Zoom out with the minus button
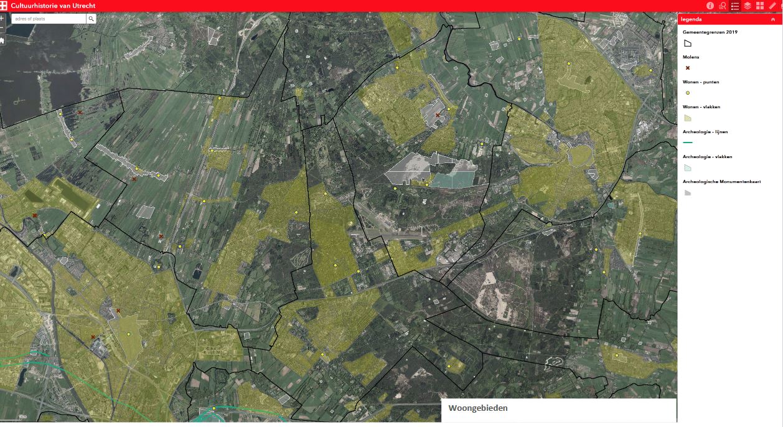Image resolution: width=783 pixels, height=427 pixels. (x=2, y=29)
